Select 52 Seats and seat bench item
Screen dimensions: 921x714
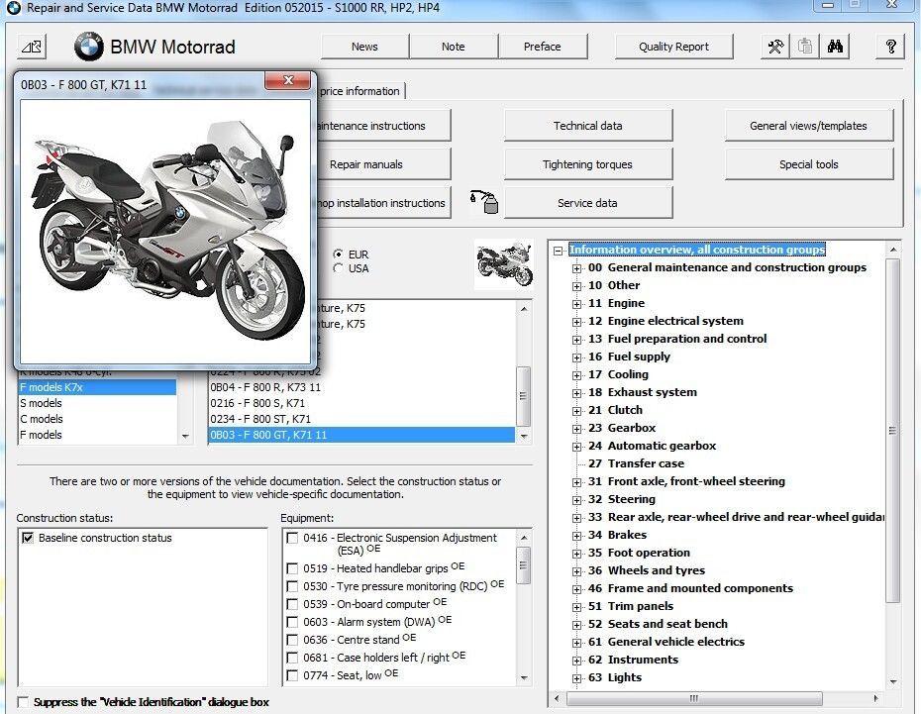pyautogui.click(x=658, y=624)
